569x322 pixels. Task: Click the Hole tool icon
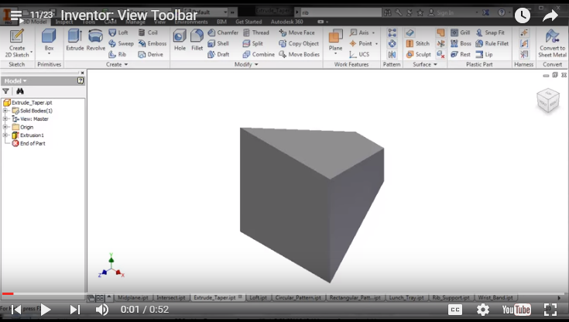(x=180, y=40)
